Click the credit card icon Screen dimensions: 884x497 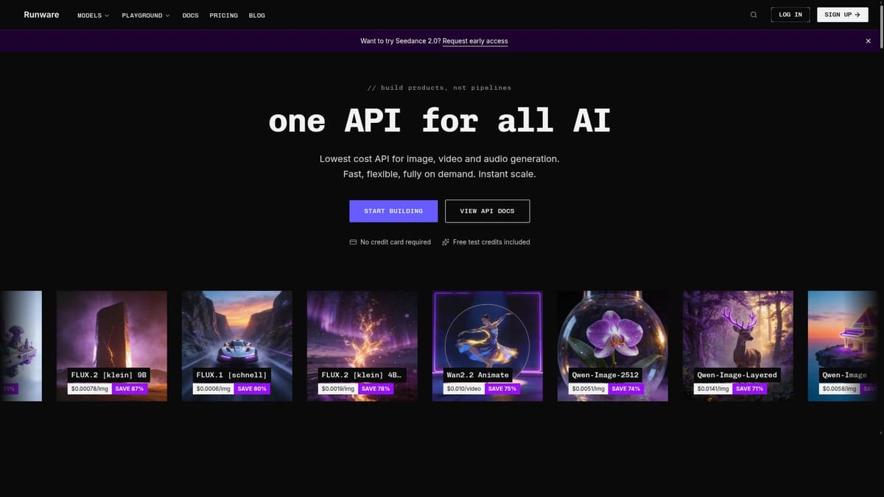point(353,242)
